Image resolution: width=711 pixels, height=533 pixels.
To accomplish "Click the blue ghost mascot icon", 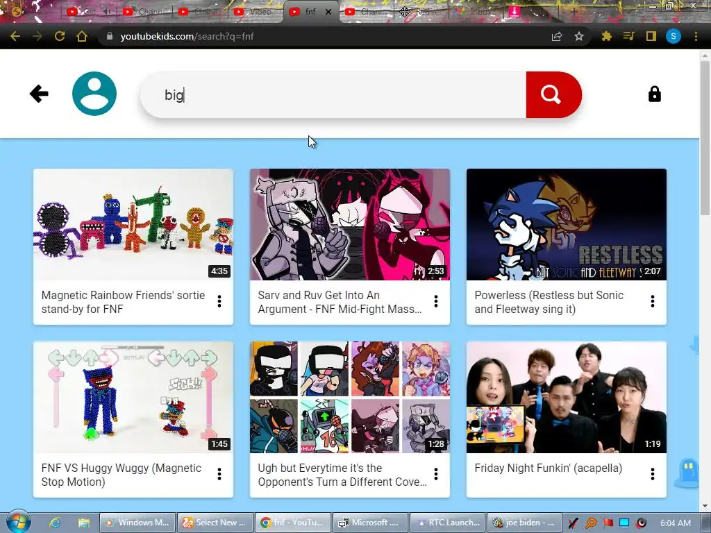I will 689,473.
